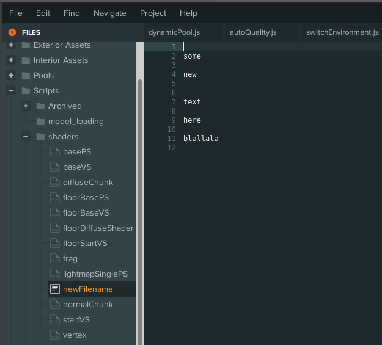Click the normalChunk file icon

[55, 304]
